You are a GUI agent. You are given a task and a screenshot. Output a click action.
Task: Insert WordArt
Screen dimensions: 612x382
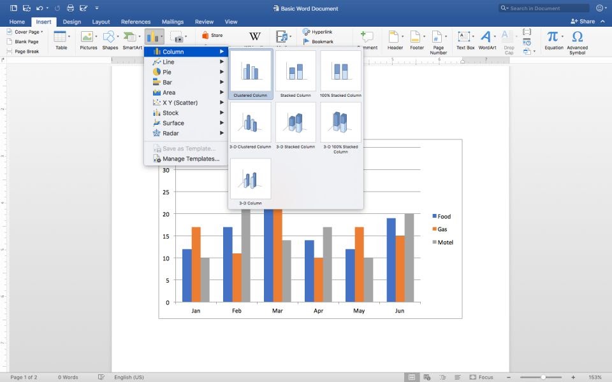(486, 37)
